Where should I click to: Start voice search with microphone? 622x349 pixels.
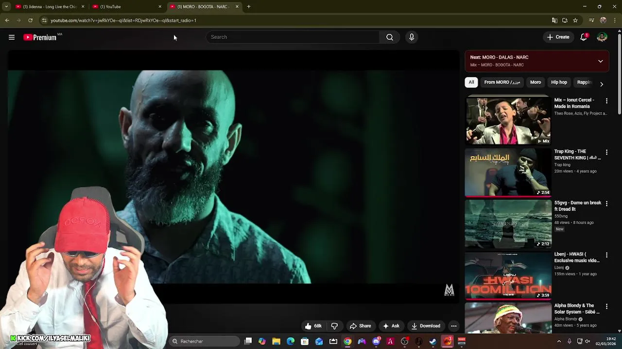412,37
